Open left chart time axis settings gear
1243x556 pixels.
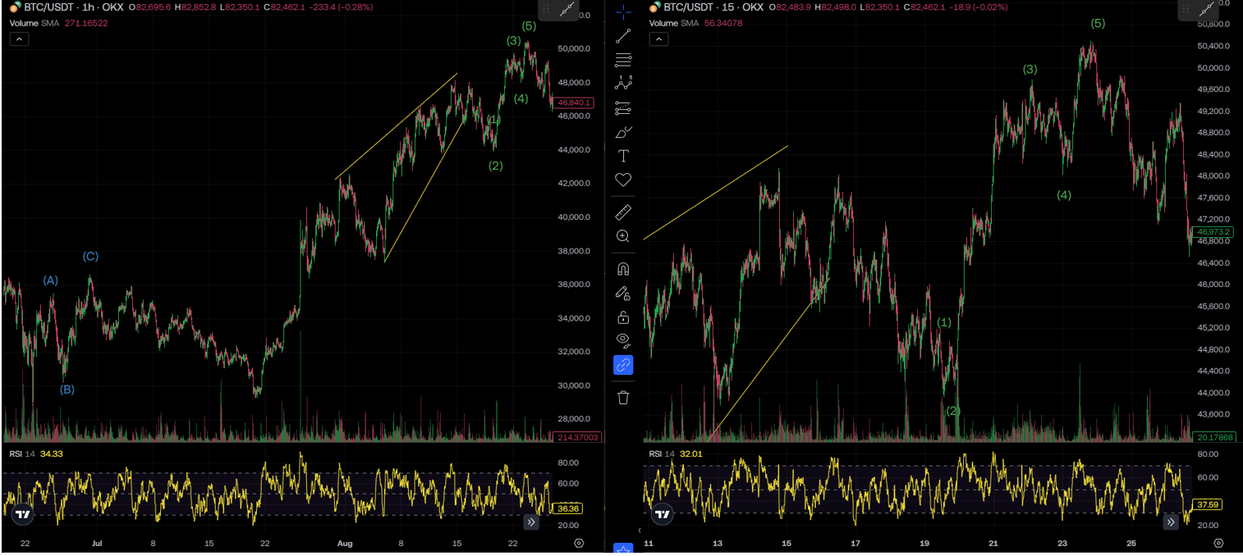click(579, 543)
